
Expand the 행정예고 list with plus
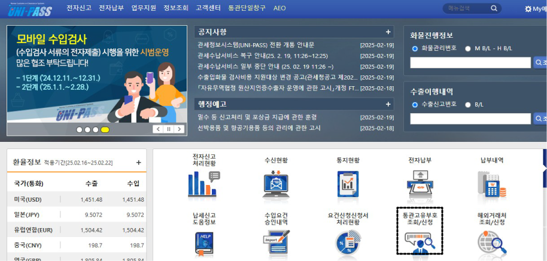[x=388, y=104]
